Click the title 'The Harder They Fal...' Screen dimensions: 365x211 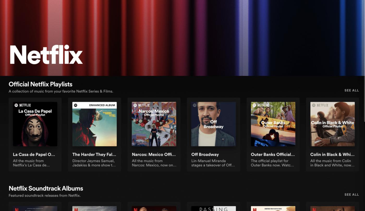click(x=94, y=154)
